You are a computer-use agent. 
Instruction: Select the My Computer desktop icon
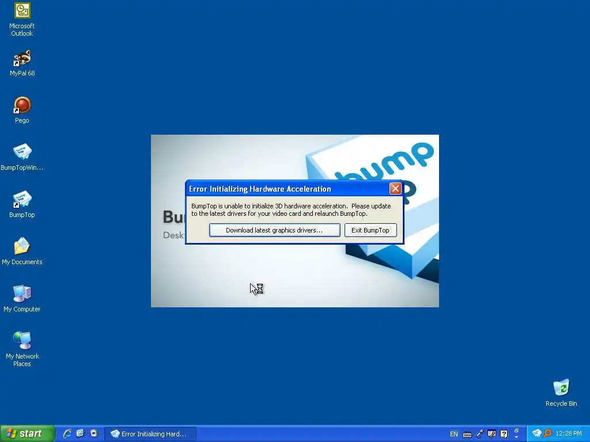[22, 299]
